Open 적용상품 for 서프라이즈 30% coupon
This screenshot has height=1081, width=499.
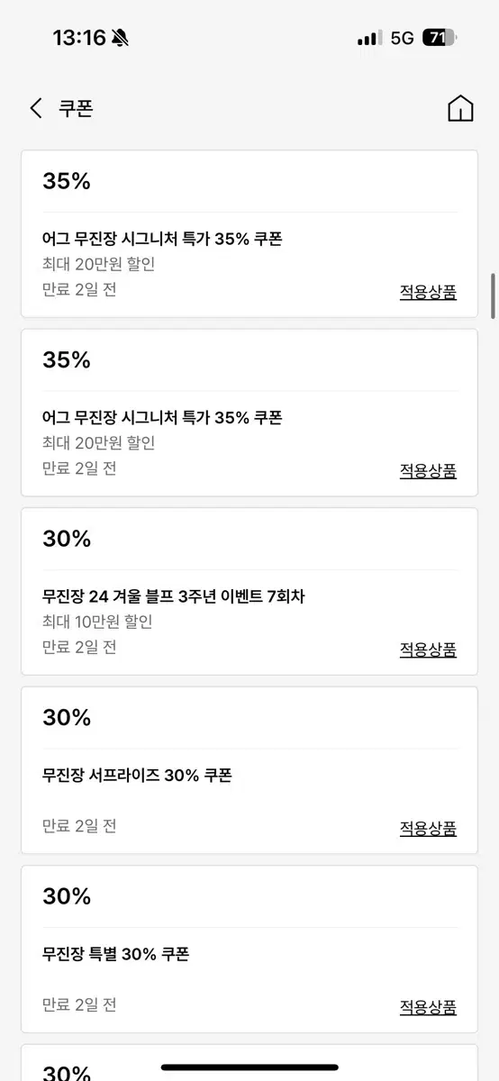(428, 828)
